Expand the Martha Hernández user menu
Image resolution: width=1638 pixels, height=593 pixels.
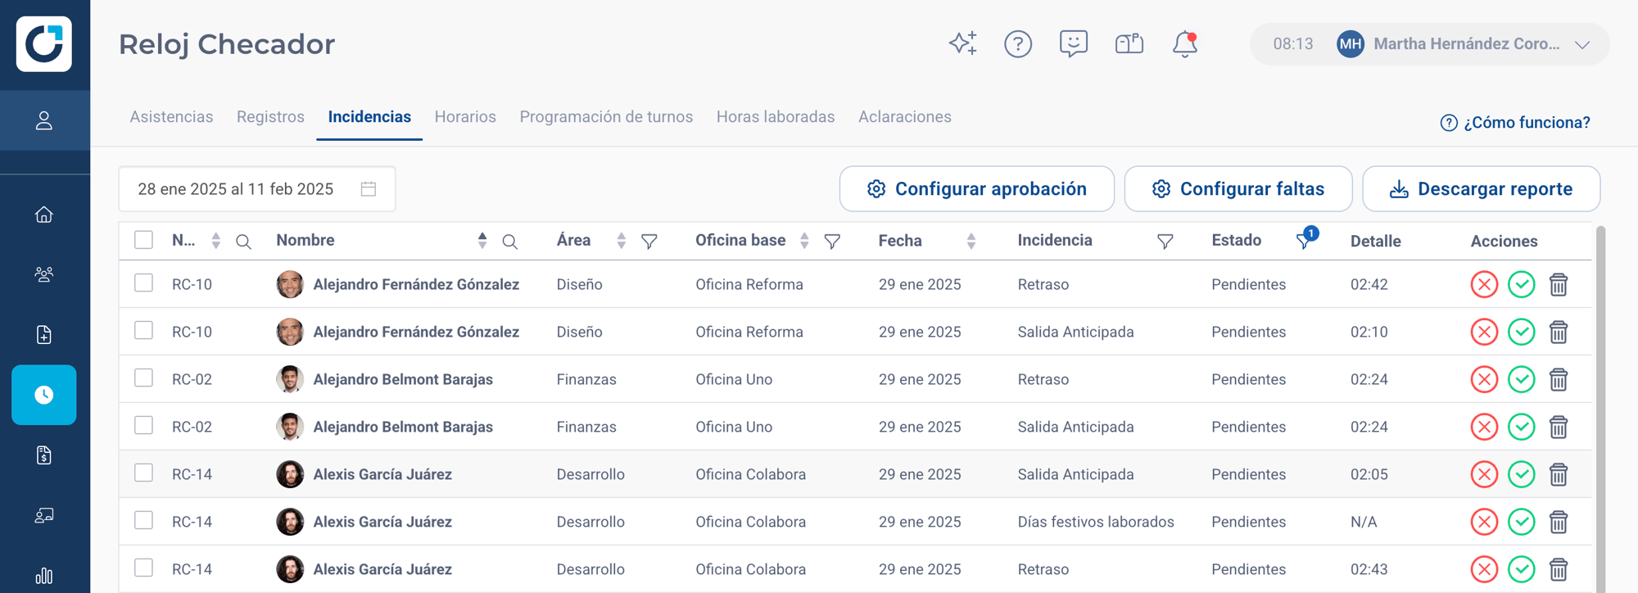(x=1582, y=44)
